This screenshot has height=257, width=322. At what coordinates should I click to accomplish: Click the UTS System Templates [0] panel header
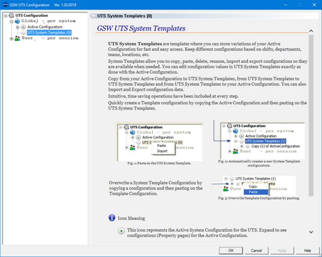(x=204, y=16)
